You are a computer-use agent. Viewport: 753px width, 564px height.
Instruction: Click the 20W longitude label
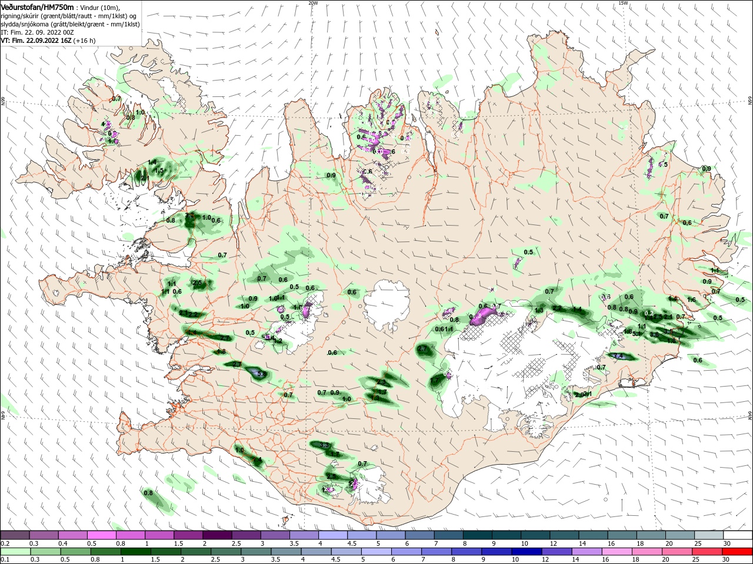pos(313,3)
